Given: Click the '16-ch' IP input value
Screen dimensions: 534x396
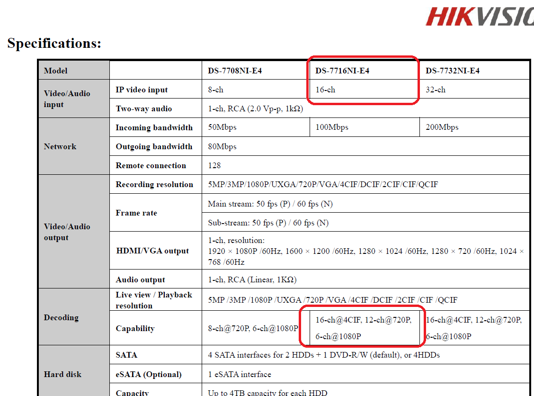Looking at the screenshot, I should click(325, 90).
